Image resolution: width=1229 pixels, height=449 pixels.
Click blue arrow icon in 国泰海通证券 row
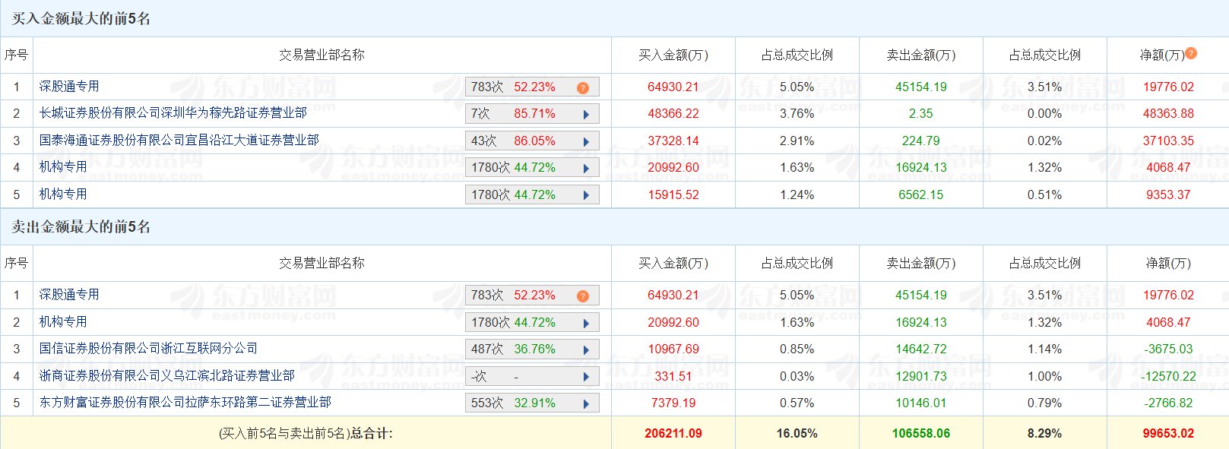tap(586, 142)
